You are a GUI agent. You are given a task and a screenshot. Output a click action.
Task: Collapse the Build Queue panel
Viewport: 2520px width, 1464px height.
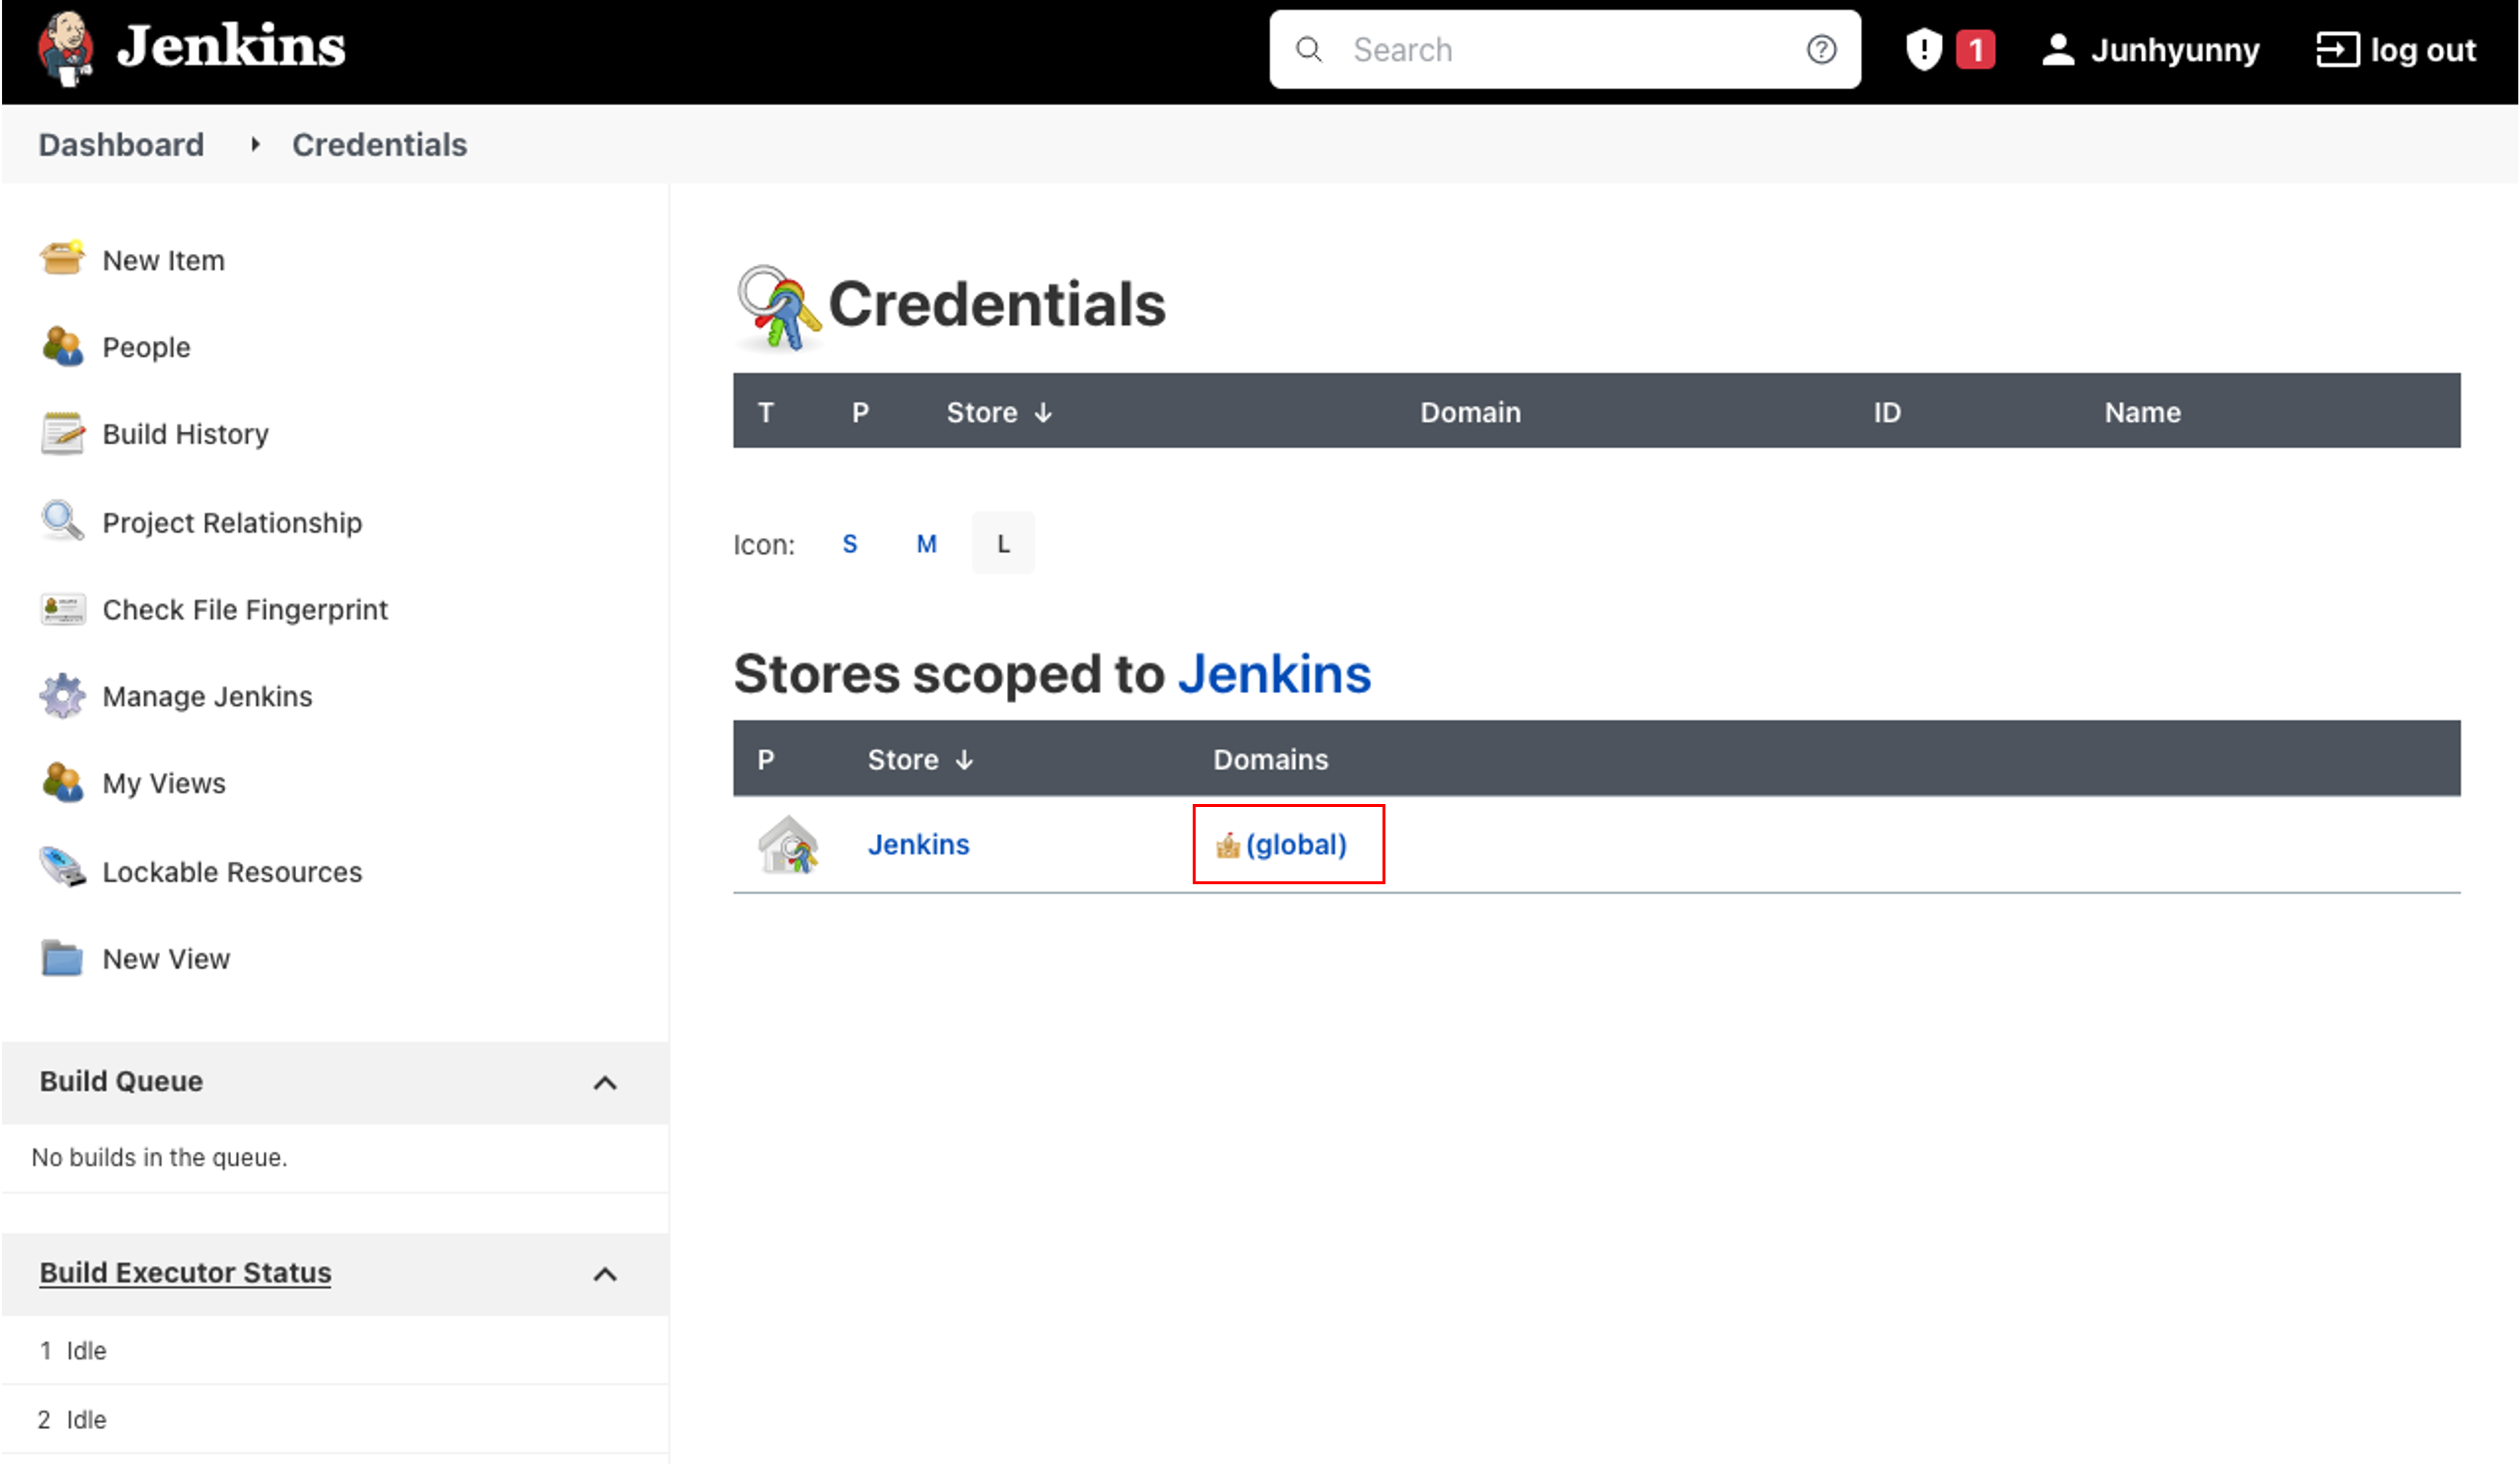[x=605, y=1082]
